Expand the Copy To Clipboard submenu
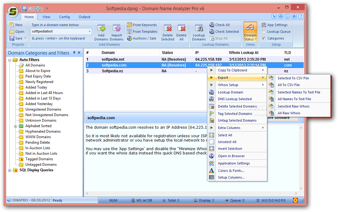Image resolution: width=338 pixels, height=212 pixels. coord(237,70)
